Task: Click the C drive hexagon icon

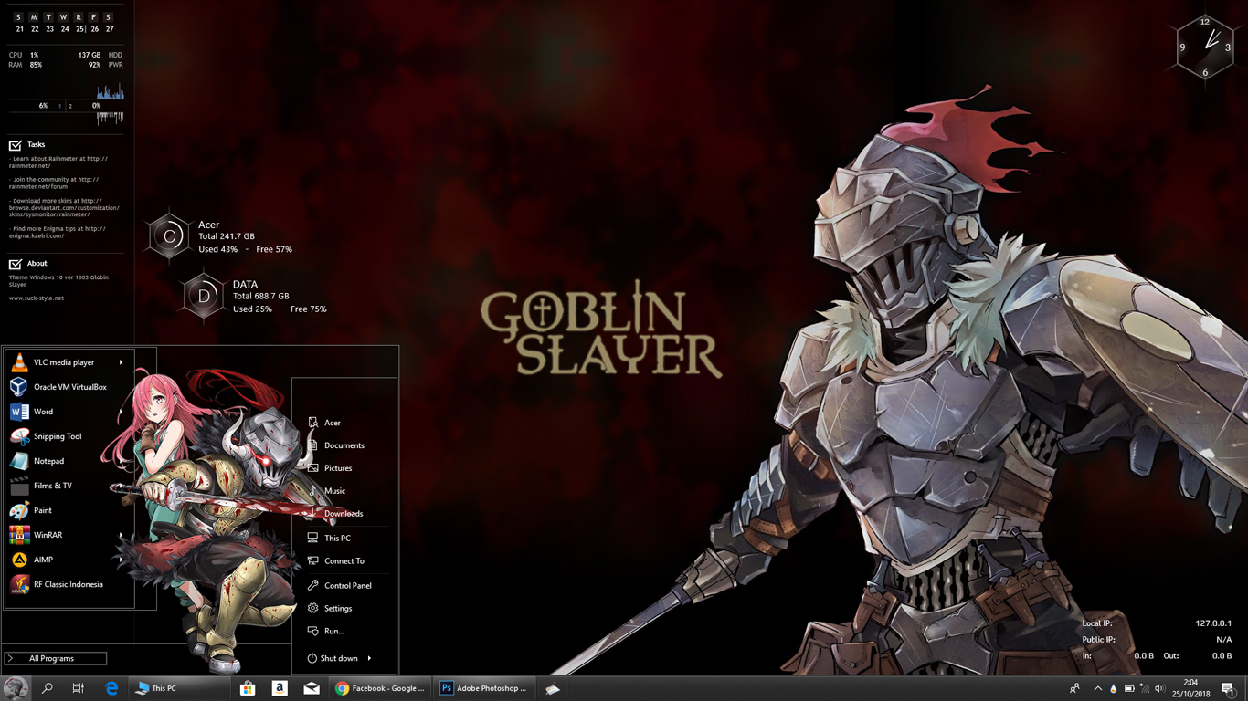Action: 169,236
